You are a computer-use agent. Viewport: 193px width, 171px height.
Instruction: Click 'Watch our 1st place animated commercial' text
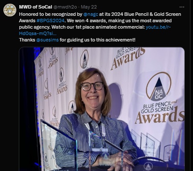tap(98, 27)
